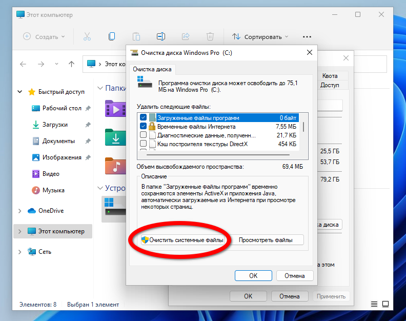Confirm Disk Cleanup with OK
406x321 pixels.
point(253,276)
